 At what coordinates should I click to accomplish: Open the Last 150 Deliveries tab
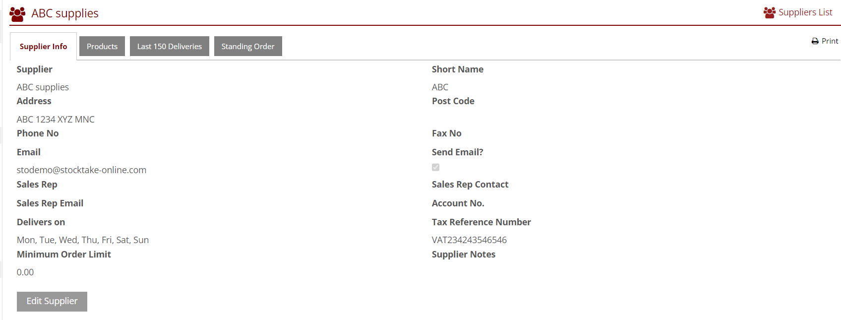[x=170, y=47]
